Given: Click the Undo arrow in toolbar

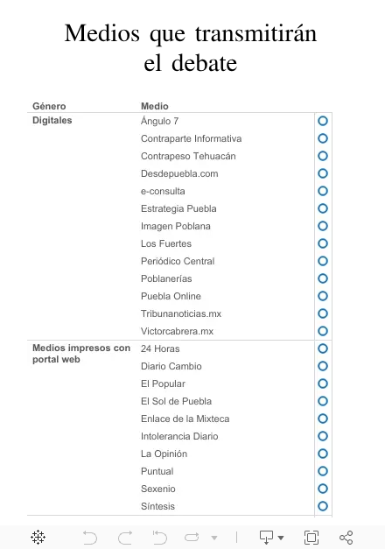Looking at the screenshot, I should [90, 537].
